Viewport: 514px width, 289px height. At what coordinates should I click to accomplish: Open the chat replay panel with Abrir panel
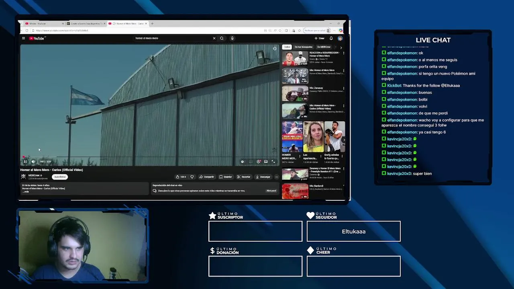pos(271,191)
